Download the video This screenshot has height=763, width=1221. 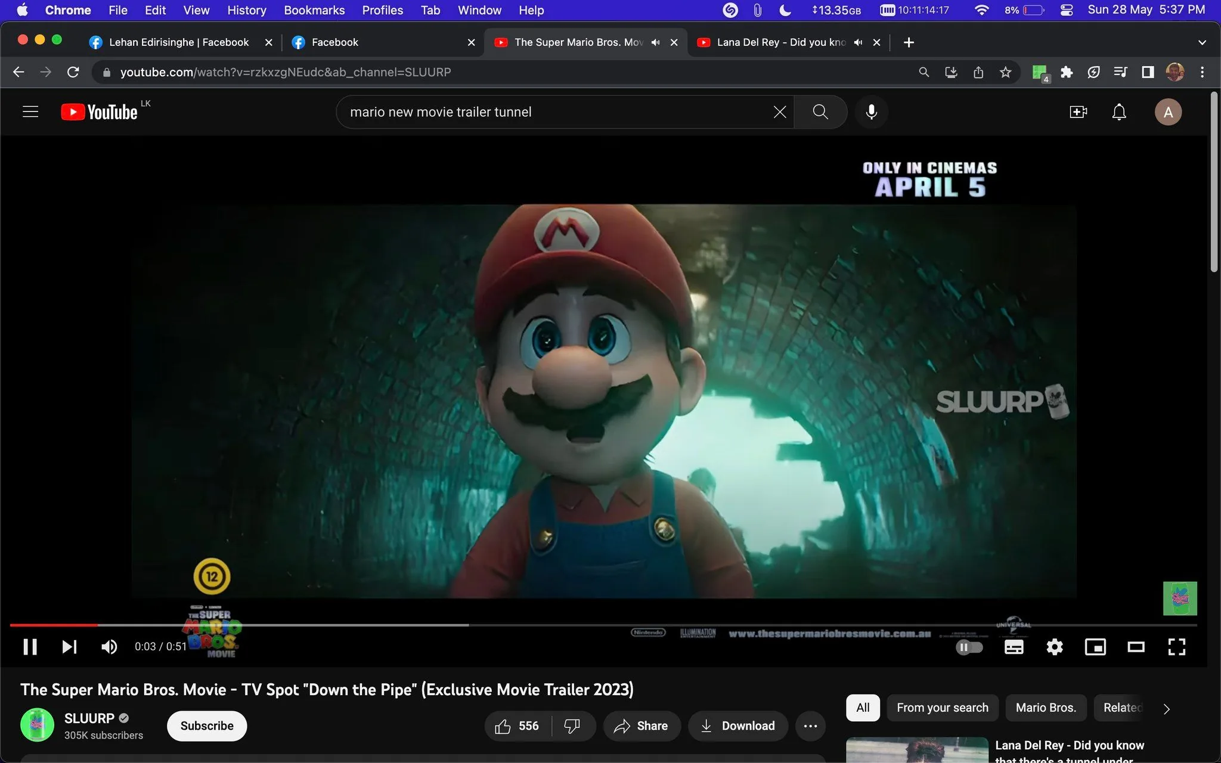737,726
